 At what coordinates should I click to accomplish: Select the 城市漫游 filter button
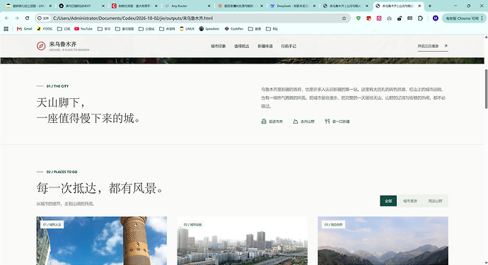410,201
